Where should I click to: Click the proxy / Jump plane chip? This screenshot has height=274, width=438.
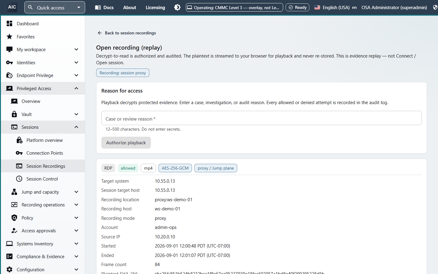tap(216, 168)
